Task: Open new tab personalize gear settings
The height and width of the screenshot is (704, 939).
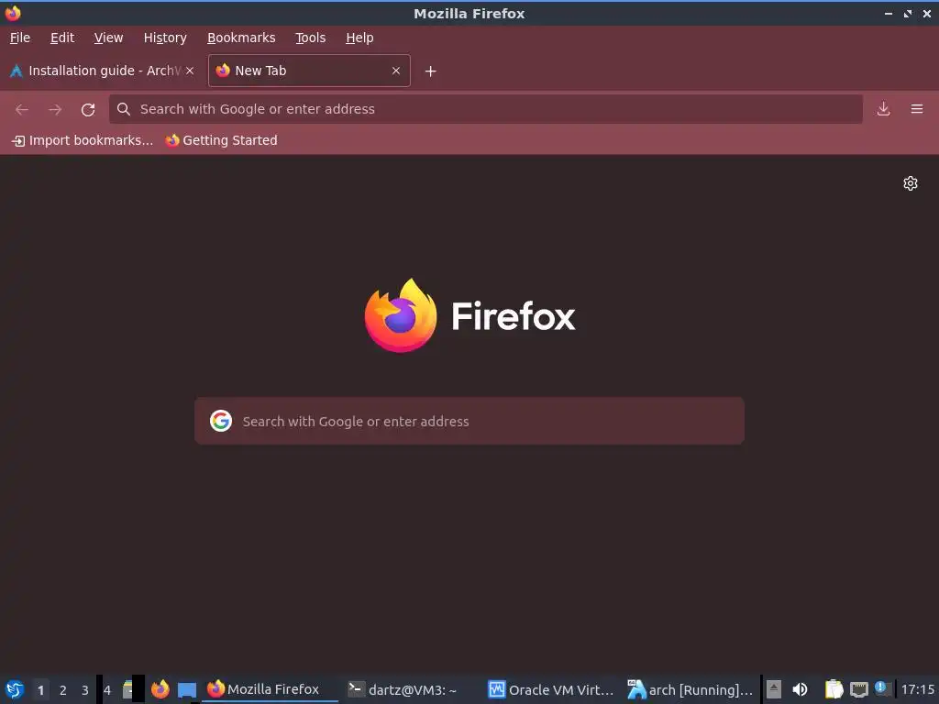Action: tap(911, 183)
